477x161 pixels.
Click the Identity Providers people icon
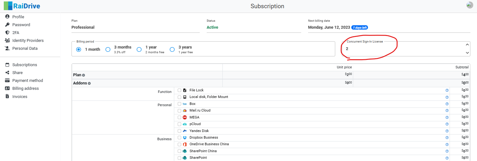tap(7, 40)
